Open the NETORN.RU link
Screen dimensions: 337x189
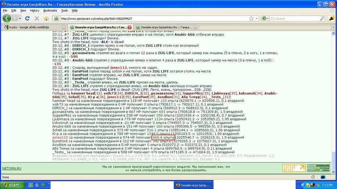pos(12,168)
